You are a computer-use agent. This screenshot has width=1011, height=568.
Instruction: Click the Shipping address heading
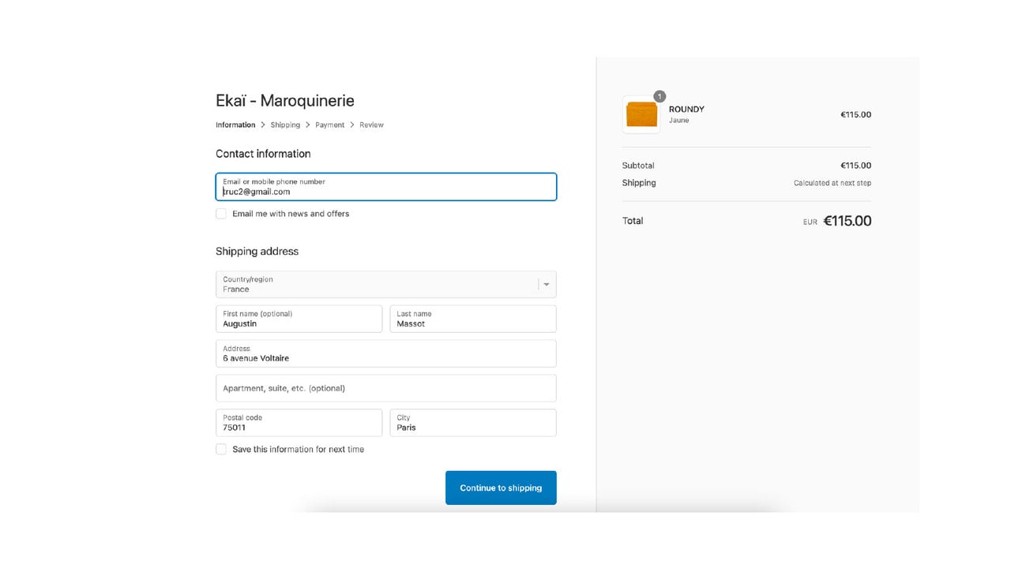257,252
